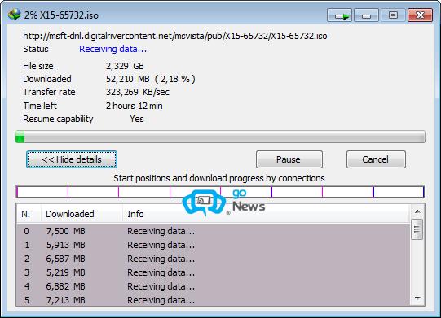Screen dimensions: 441x318
Task: Click the Info column header
Action: click(266, 214)
